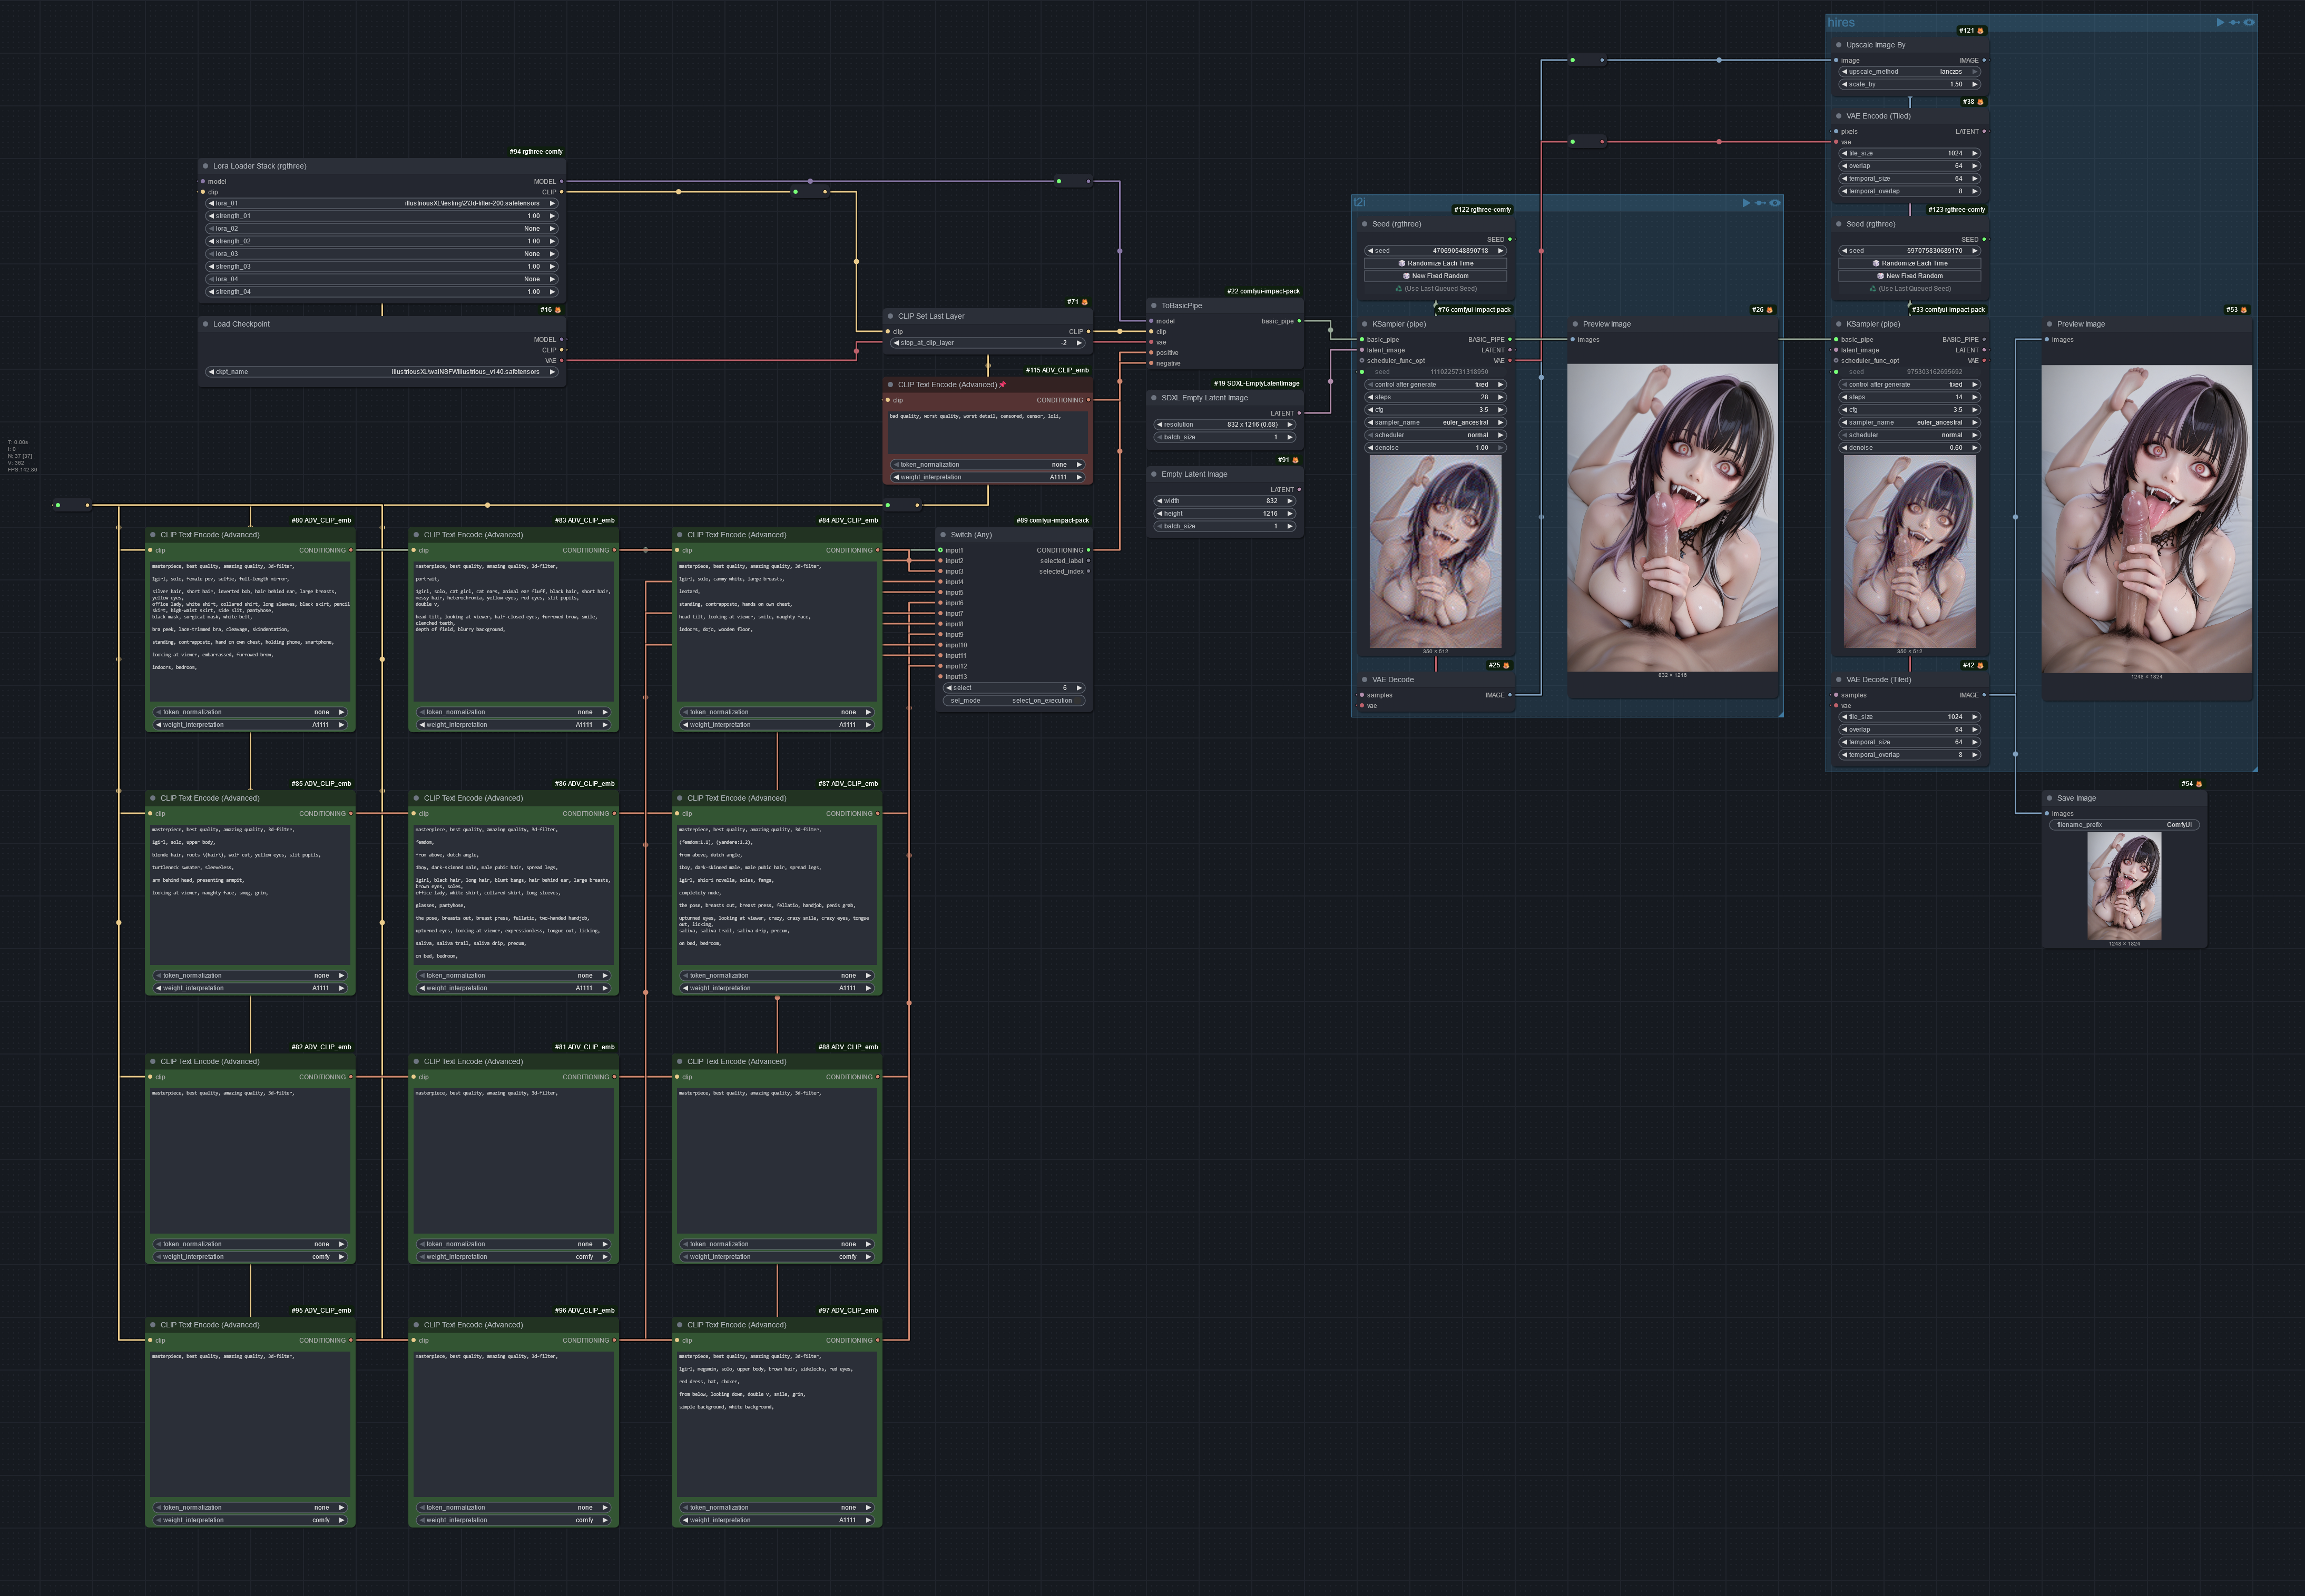Viewport: 2305px width, 1596px height.
Task: Mute the t2i group using its eye icon
Action: tap(1775, 203)
